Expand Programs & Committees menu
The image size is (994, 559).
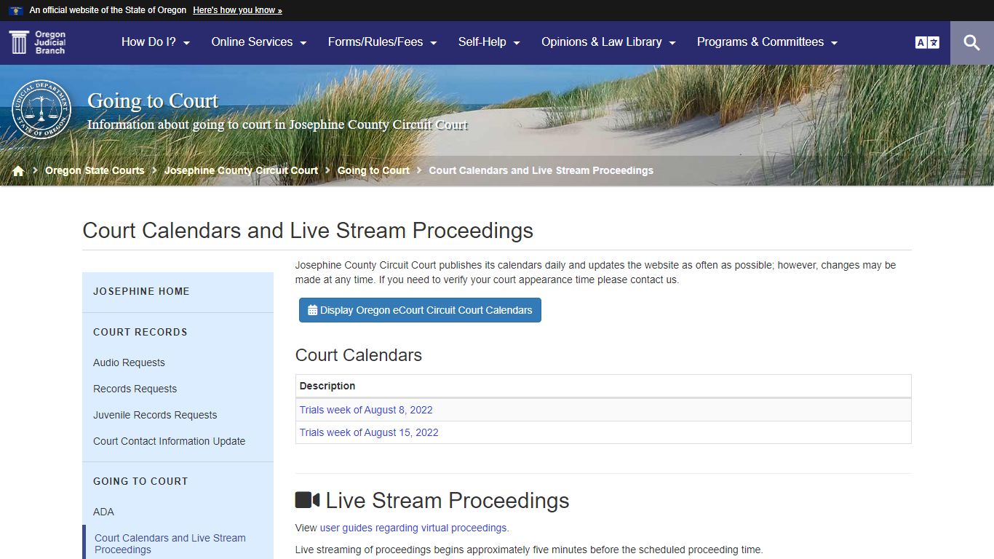(768, 42)
